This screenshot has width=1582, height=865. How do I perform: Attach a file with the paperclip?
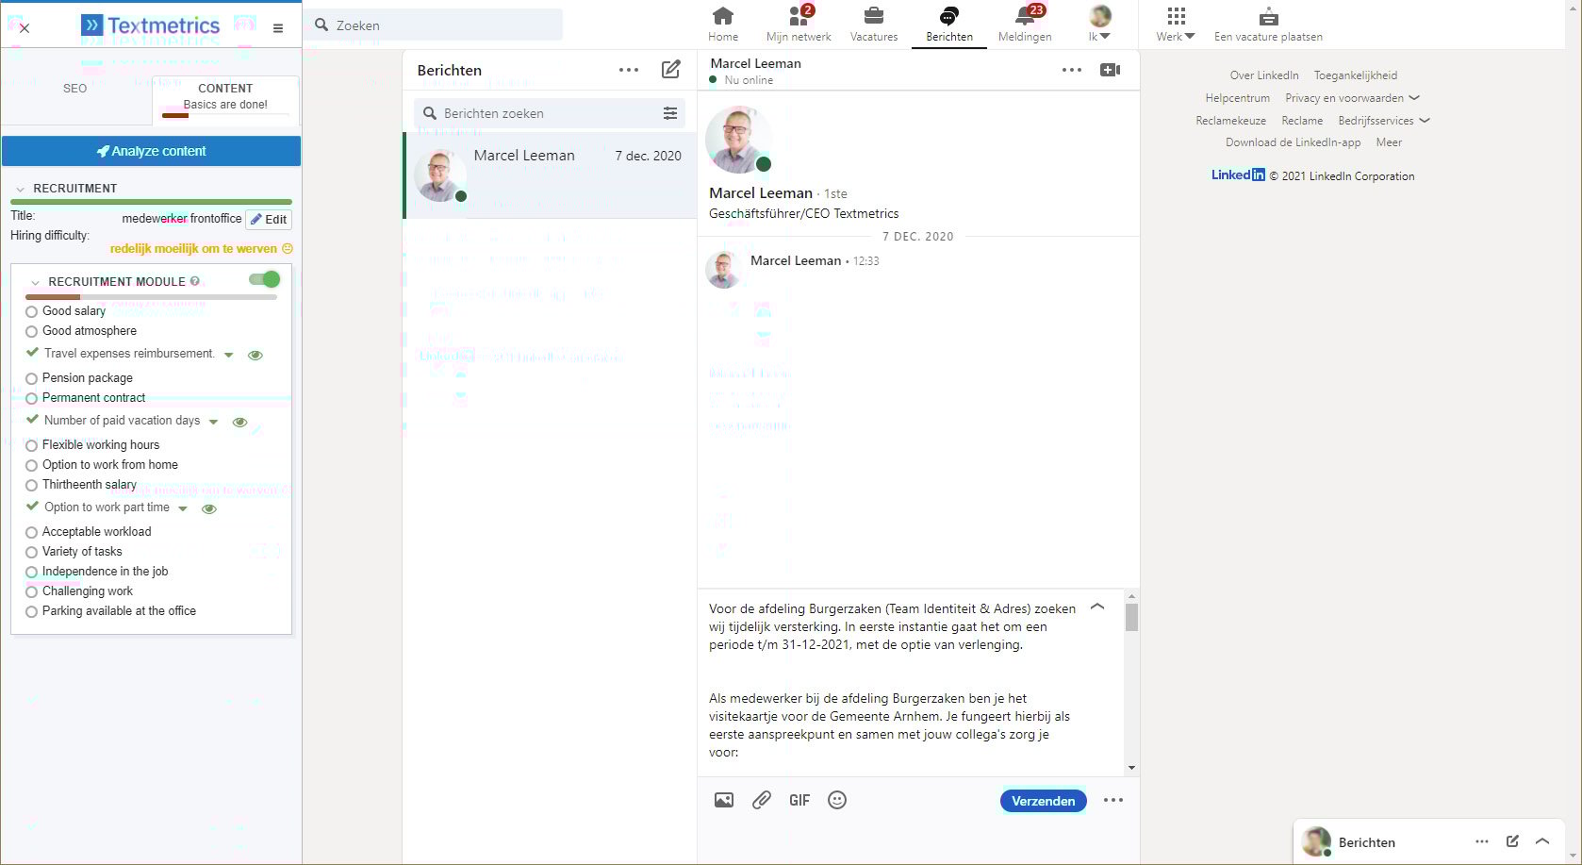click(x=762, y=800)
